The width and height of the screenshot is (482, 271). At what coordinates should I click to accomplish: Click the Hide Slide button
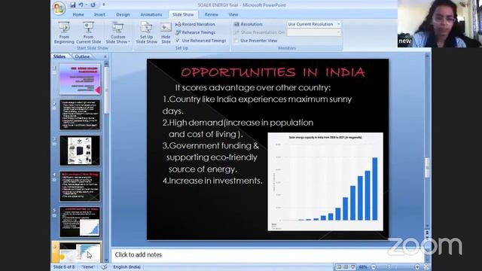166,32
